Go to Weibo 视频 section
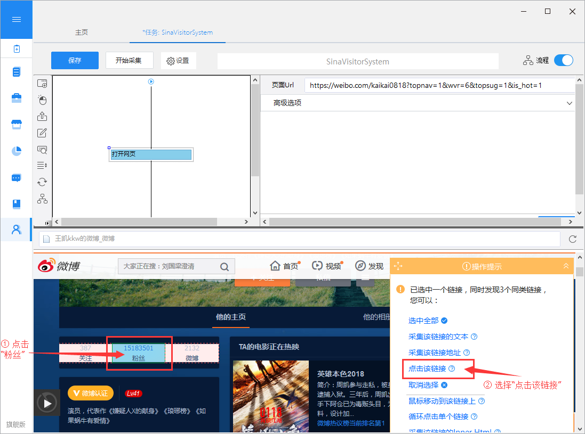Image resolution: width=585 pixels, height=434 pixels. 327,266
